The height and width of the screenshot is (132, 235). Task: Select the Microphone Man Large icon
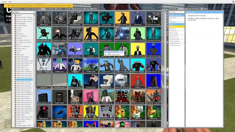click(153, 50)
